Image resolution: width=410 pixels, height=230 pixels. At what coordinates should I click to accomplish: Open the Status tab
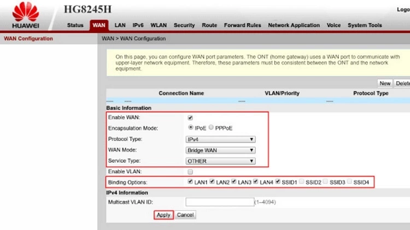coord(75,25)
